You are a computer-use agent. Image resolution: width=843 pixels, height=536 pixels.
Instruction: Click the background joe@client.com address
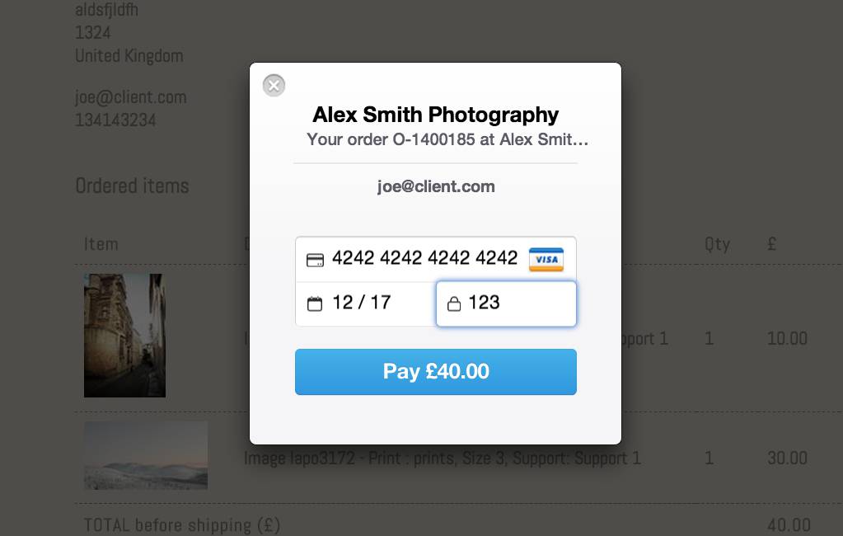pos(131,97)
